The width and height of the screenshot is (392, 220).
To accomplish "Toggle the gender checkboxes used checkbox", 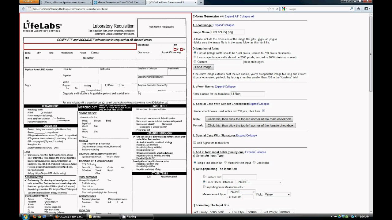I will (x=263, y=111).
